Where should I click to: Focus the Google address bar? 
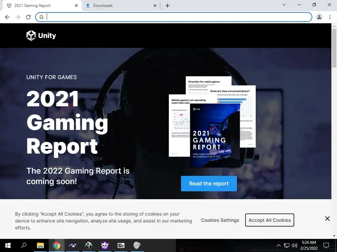174,17
